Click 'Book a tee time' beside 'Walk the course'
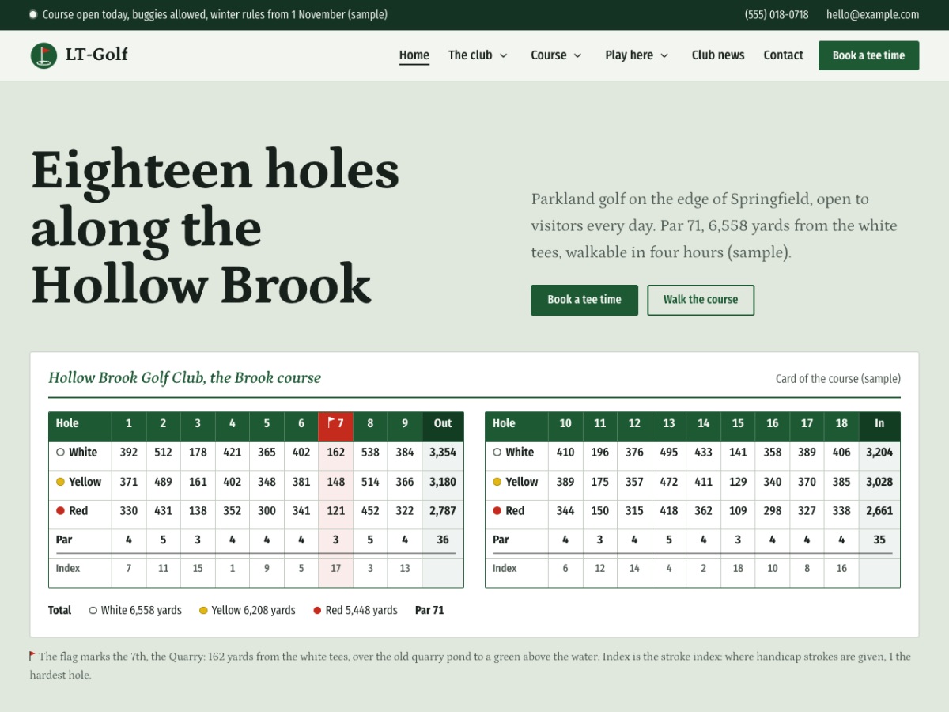 tap(584, 300)
